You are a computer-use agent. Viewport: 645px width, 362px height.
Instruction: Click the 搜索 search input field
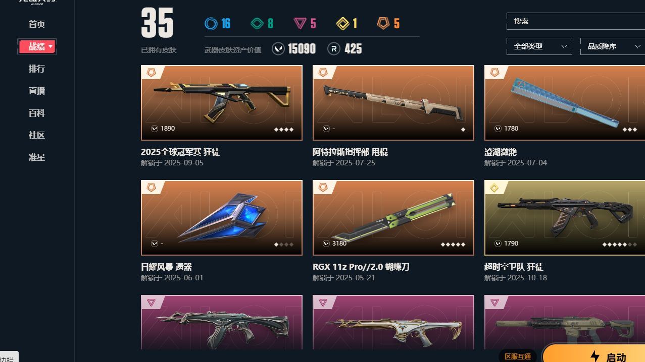point(576,21)
